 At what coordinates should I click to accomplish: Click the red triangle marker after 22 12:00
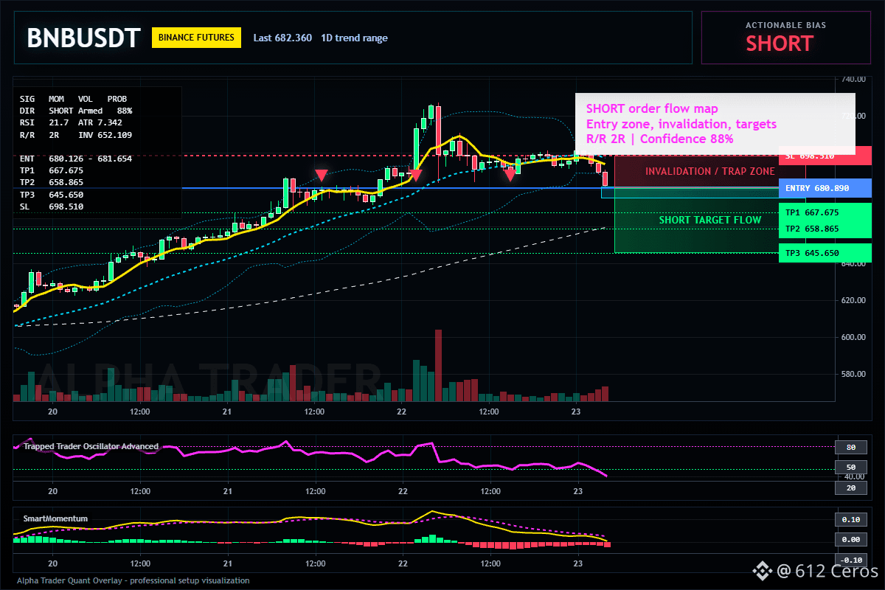(x=510, y=176)
